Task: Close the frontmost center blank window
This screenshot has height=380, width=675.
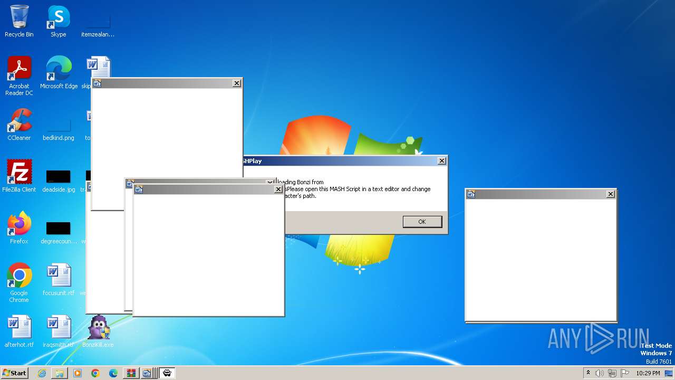Action: (278, 189)
